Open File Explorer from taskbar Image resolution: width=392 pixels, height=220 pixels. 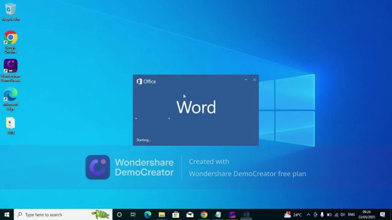(162, 215)
